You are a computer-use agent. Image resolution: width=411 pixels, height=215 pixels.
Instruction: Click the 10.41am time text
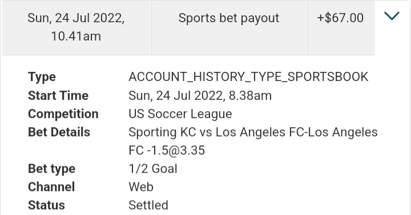[x=76, y=36]
